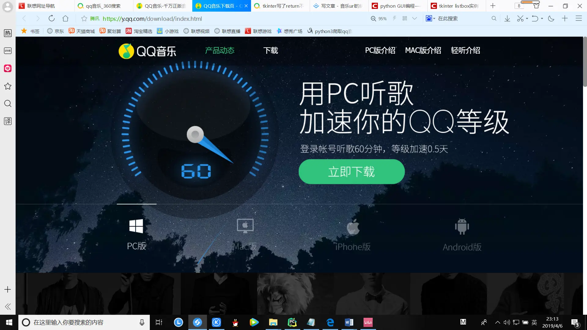The height and width of the screenshot is (330, 587).
Task: Bookmark page with star icon in address bar
Action: (84, 19)
